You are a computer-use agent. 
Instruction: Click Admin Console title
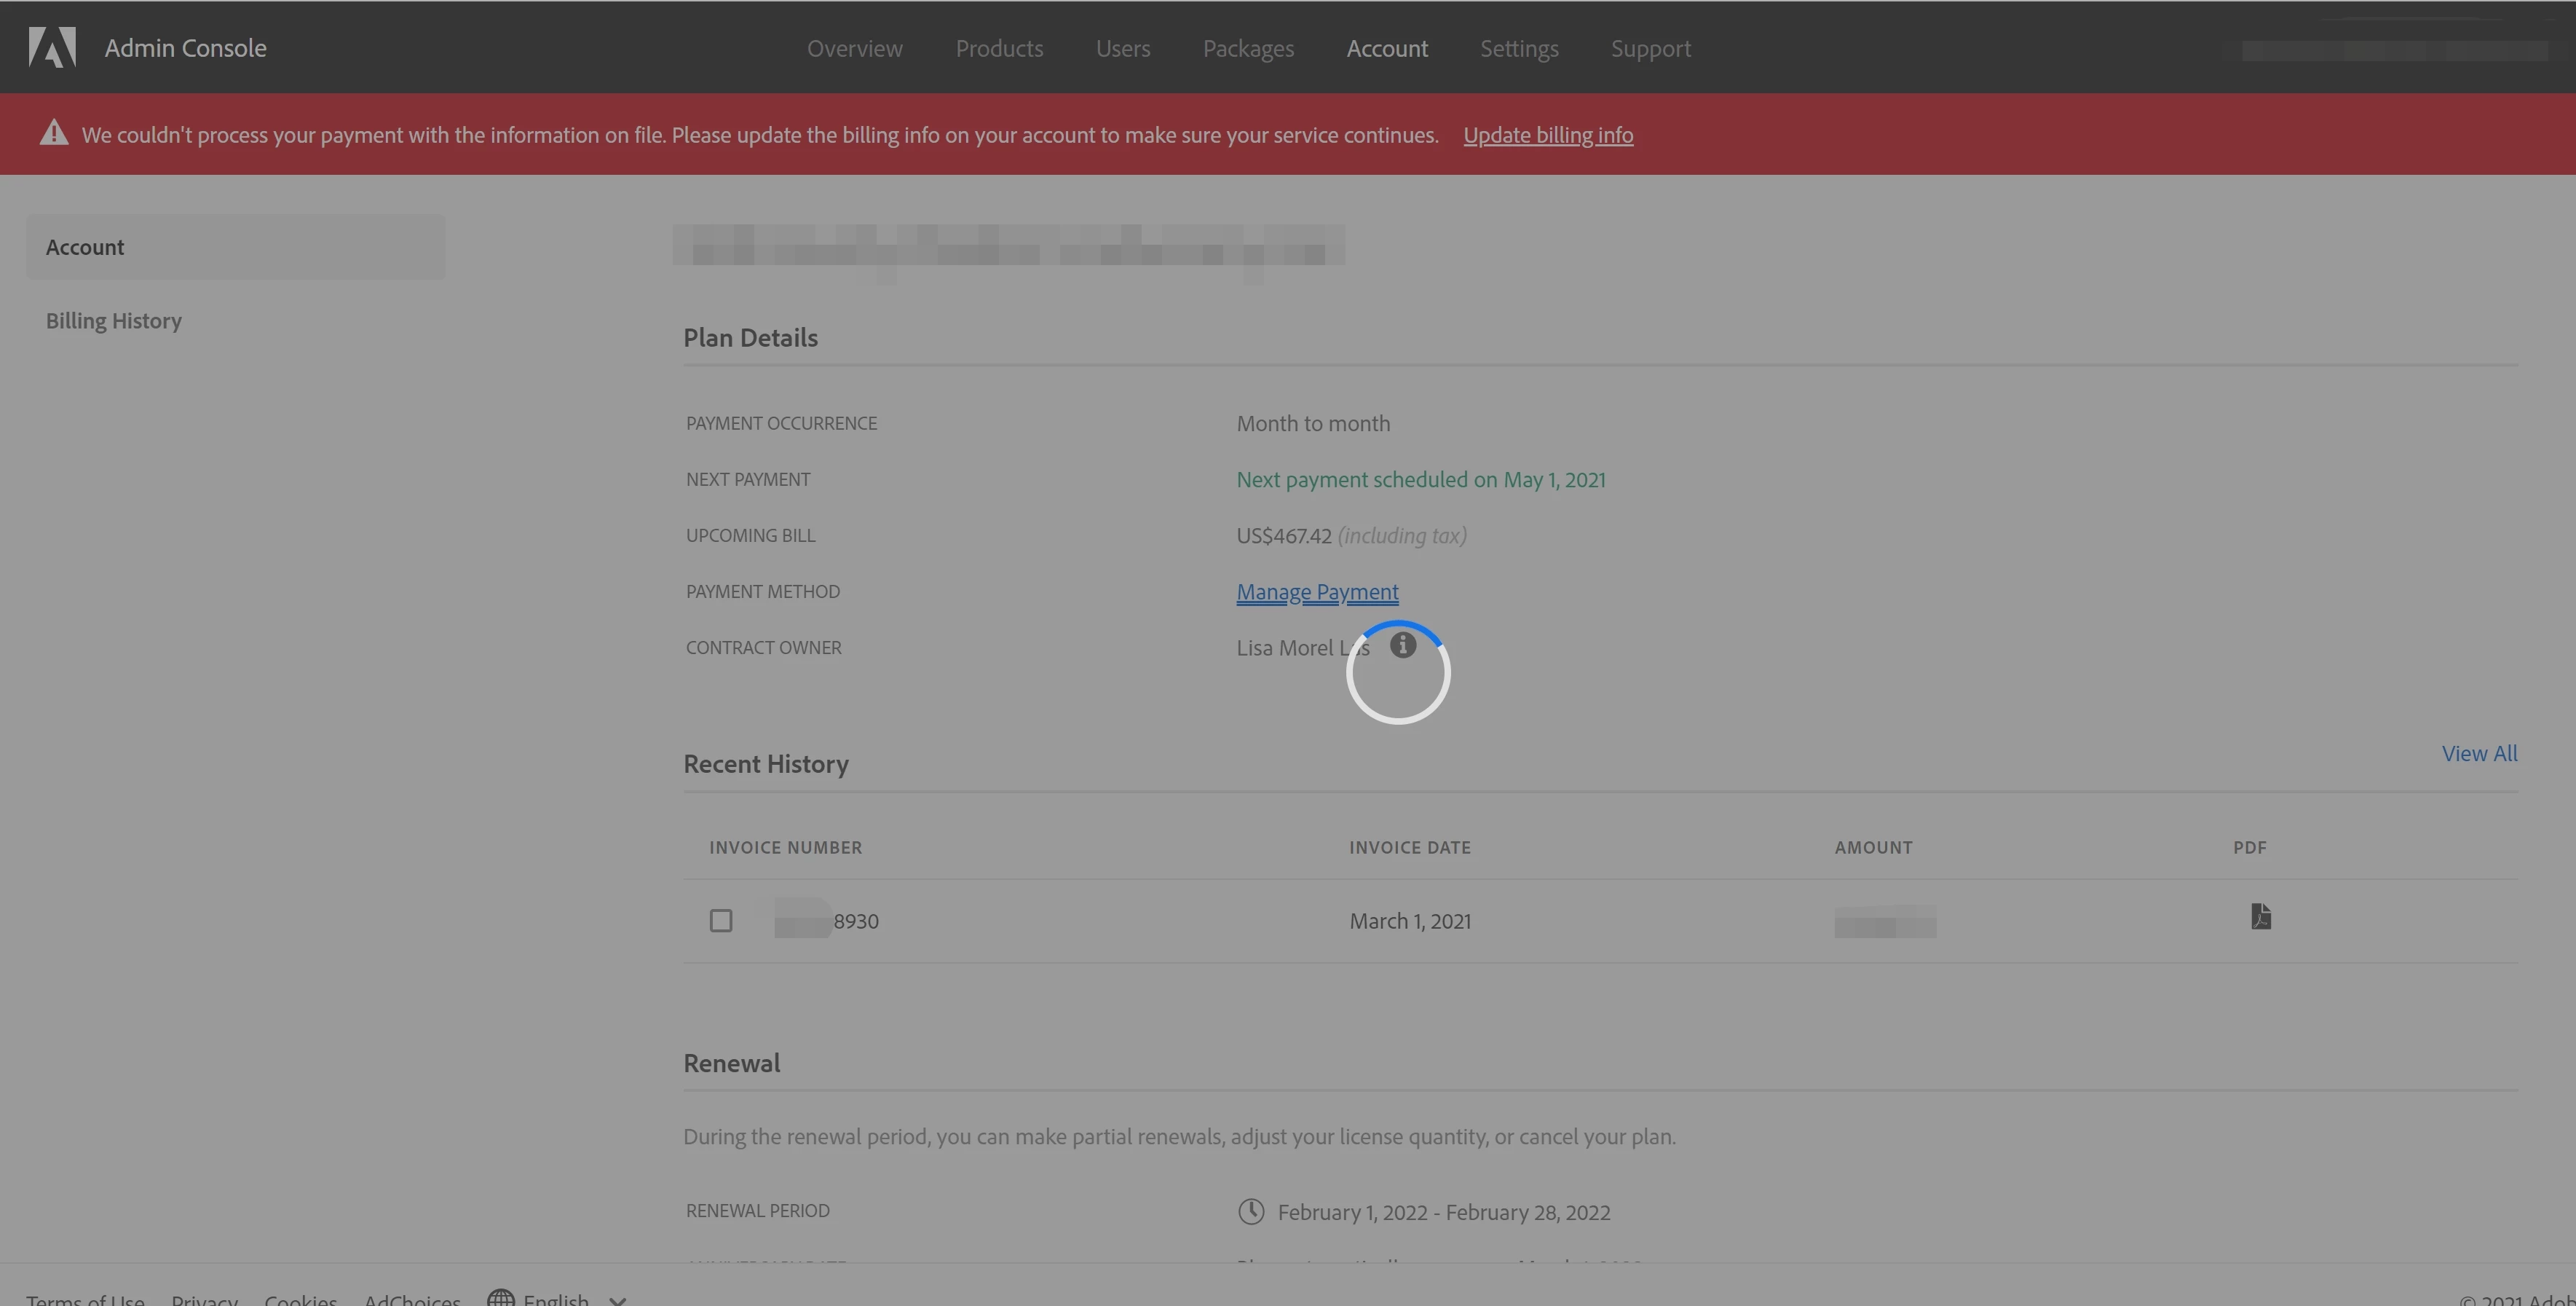click(x=185, y=48)
